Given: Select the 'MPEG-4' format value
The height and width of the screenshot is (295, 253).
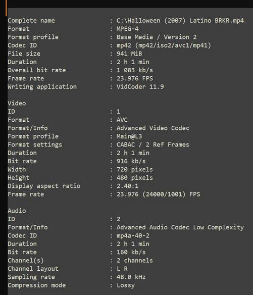Looking at the screenshot, I should click(128, 29).
